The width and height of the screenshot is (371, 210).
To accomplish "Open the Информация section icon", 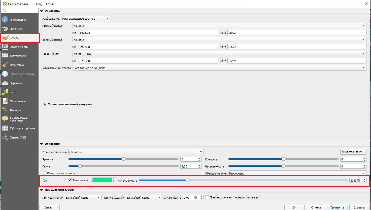I will (x=5, y=19).
